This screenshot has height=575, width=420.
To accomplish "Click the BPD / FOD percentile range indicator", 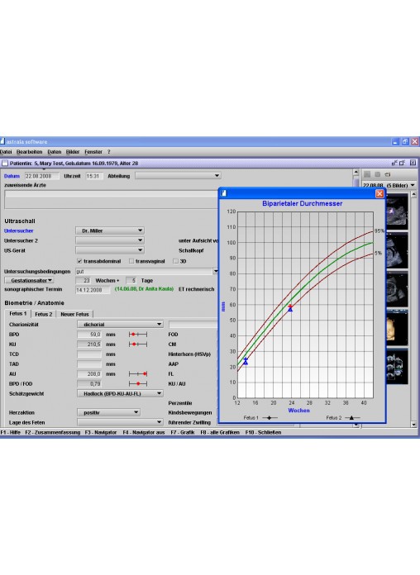I will click(x=138, y=383).
